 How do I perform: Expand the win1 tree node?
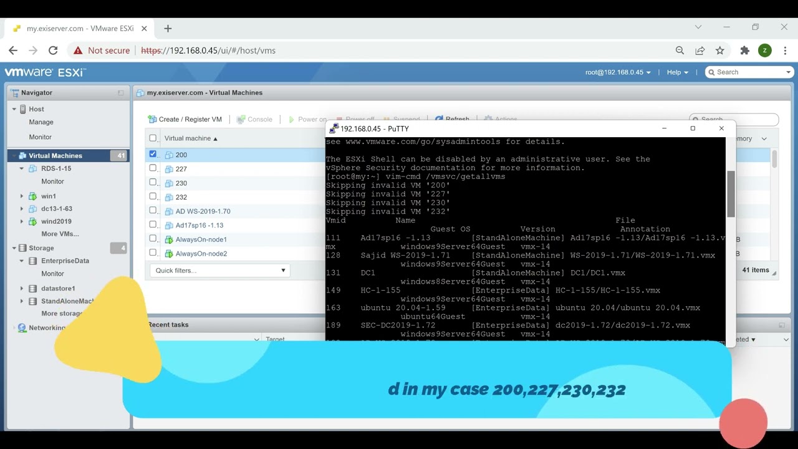(22, 196)
